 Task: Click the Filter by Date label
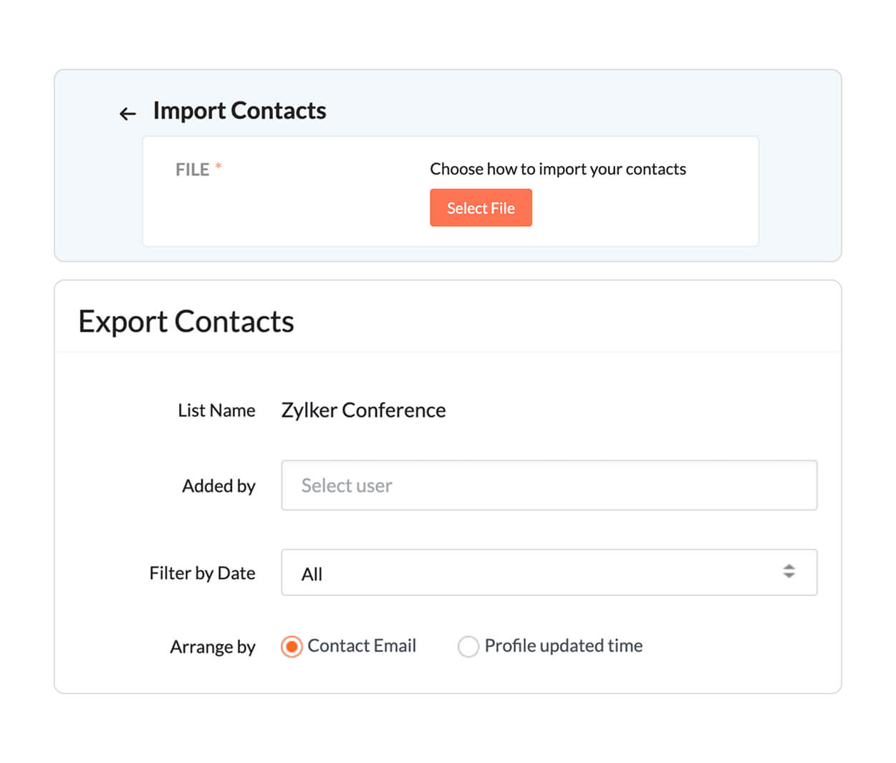(x=202, y=573)
